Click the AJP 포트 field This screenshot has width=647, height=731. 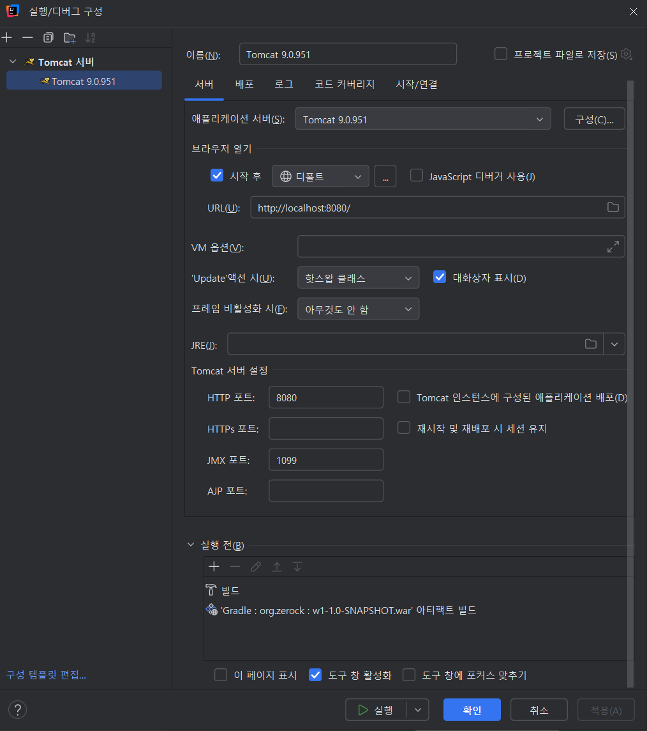[x=326, y=491]
